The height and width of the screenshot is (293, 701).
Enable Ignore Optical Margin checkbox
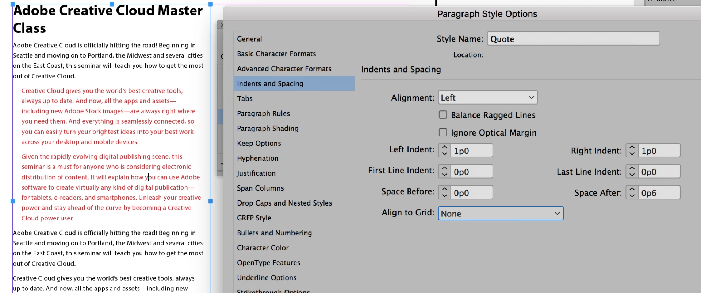point(443,132)
